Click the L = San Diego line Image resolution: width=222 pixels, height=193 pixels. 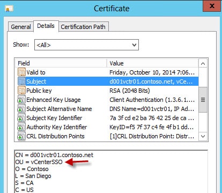coord(33,176)
